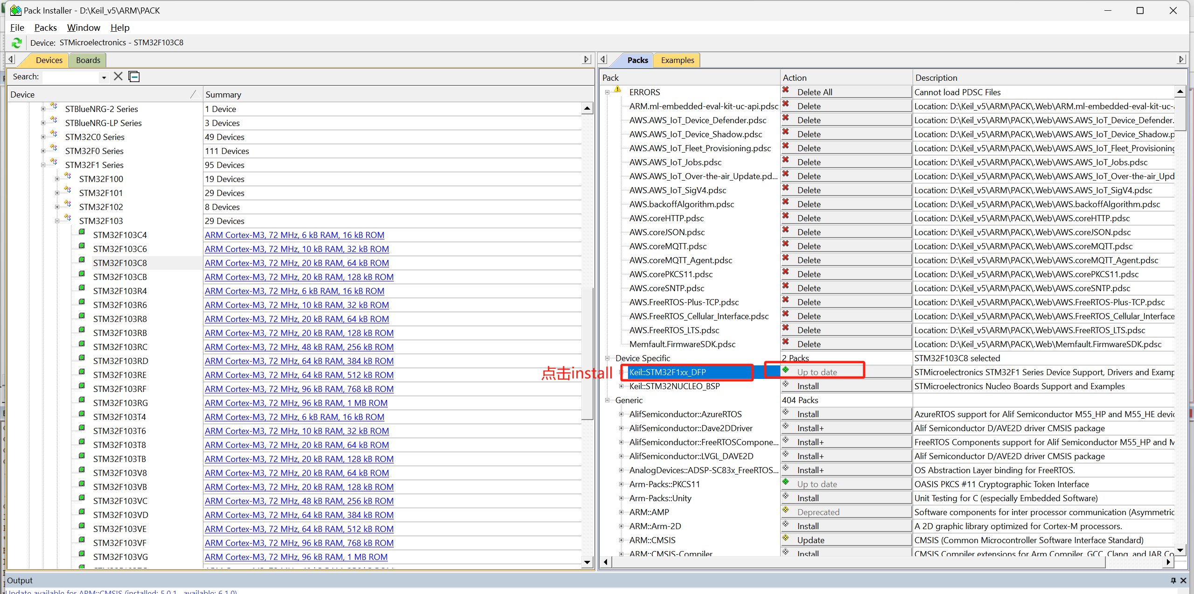Collapse the STM32F103 node
The width and height of the screenshot is (1194, 594).
57,221
